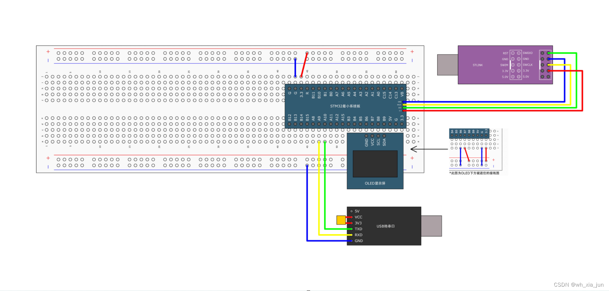Click the B11 pin label on STM32 board
Screen dimensions: 609x291
(x=313, y=95)
